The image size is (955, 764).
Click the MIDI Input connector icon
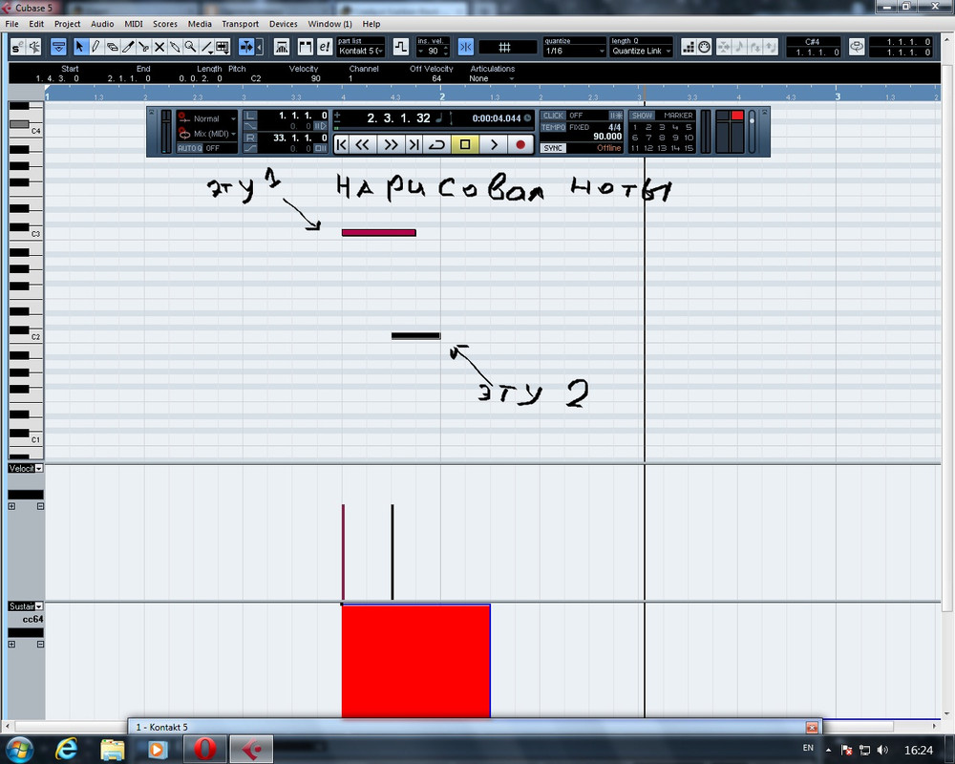click(705, 47)
